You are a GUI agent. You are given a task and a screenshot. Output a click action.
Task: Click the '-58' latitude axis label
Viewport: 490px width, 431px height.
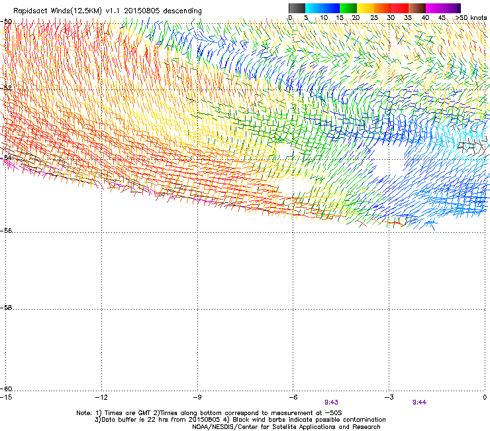(6, 308)
